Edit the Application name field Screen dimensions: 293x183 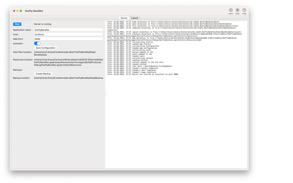(68, 30)
